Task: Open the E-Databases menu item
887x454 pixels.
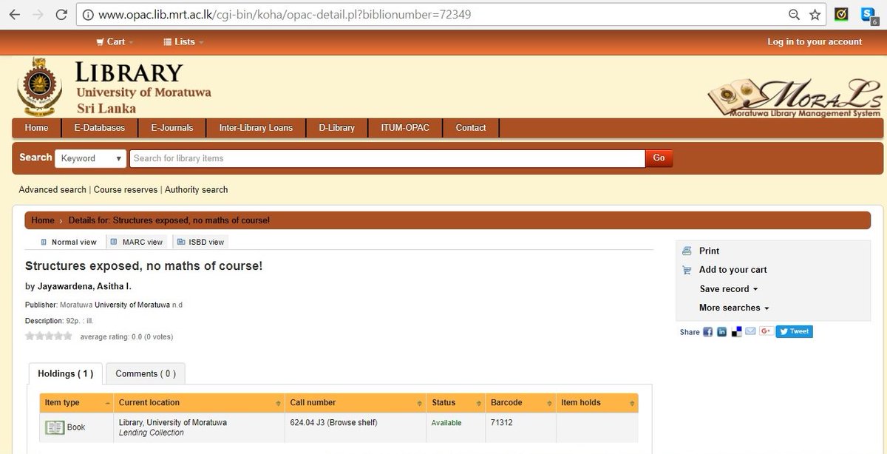Action: [100, 128]
